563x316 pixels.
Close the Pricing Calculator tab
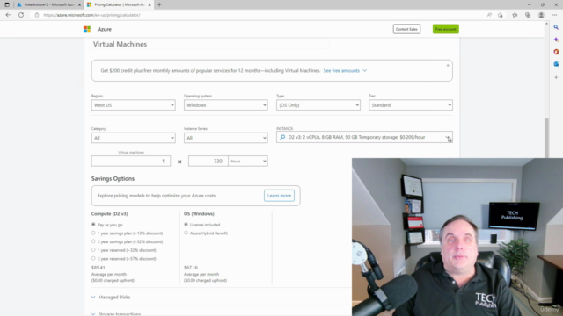point(150,4)
